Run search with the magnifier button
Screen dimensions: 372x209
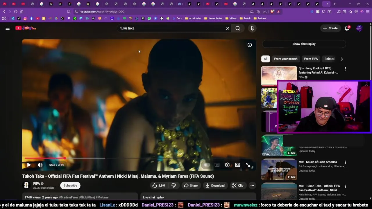point(238,28)
